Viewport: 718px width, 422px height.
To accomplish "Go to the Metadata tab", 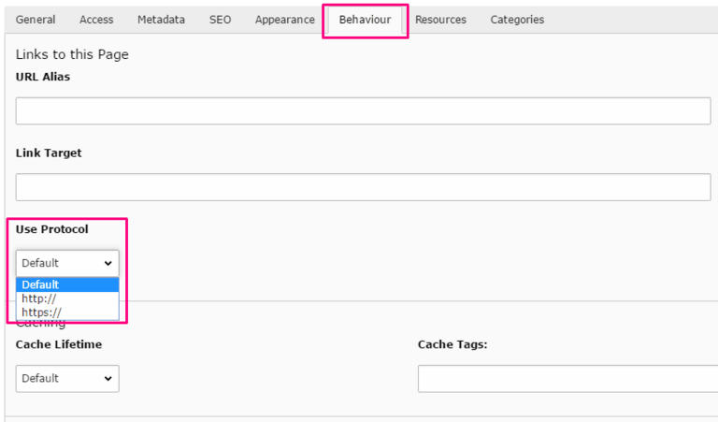I will [161, 20].
